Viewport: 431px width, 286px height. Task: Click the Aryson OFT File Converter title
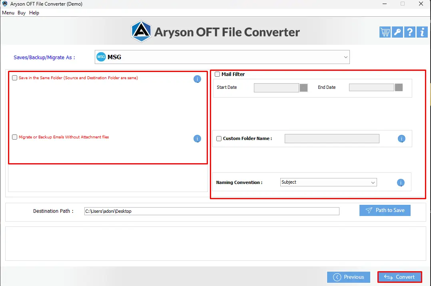(x=227, y=32)
